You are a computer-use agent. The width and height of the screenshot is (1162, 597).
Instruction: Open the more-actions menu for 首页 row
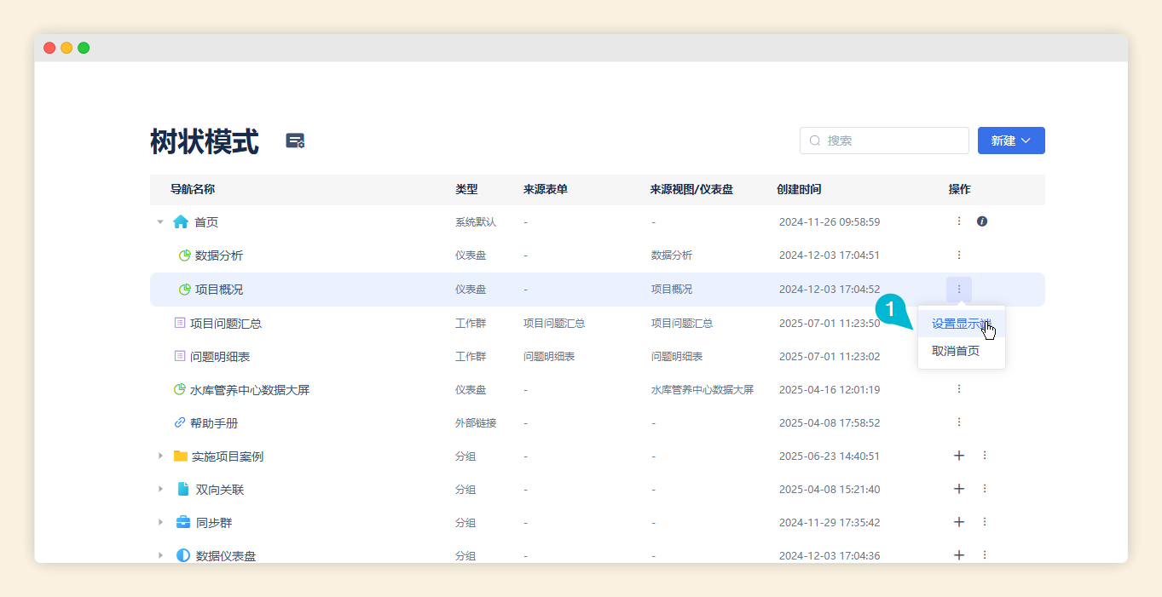[x=958, y=221]
